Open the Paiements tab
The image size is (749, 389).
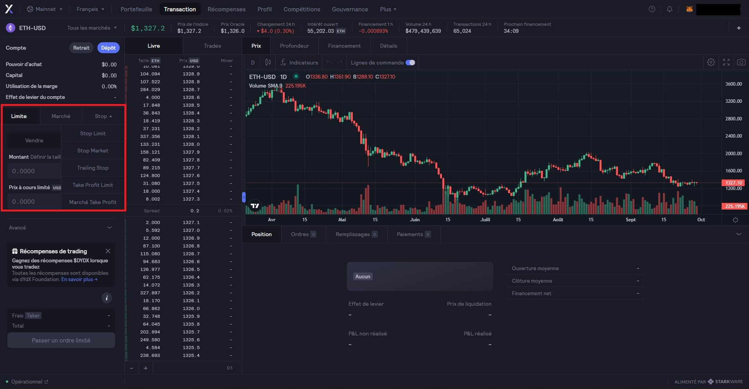[x=413, y=234]
